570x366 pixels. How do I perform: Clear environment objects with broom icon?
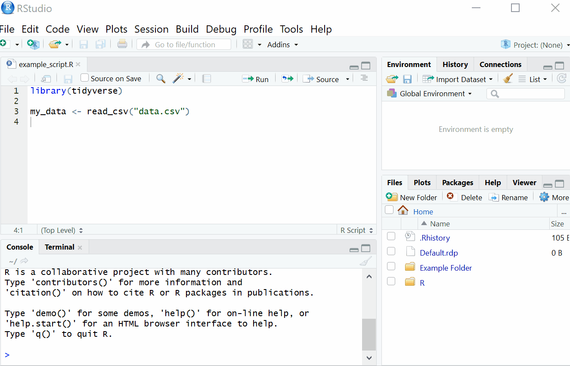click(x=508, y=79)
